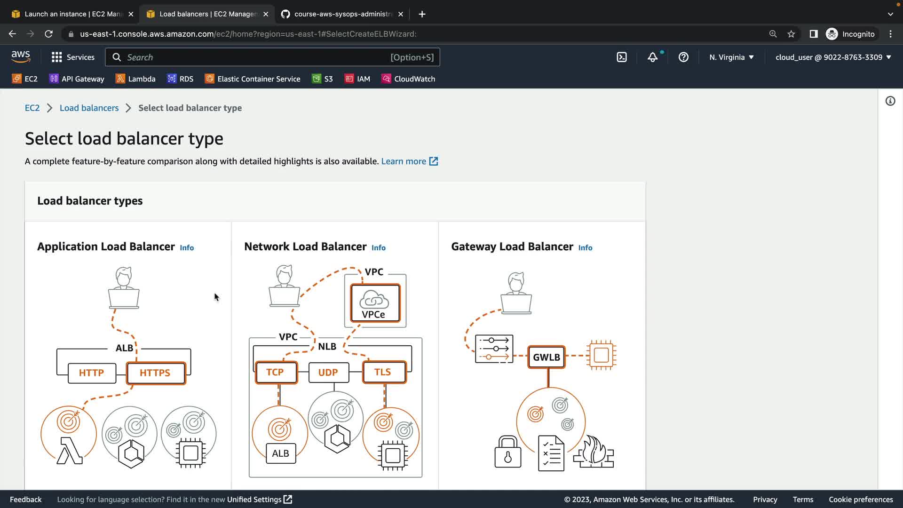Open the Application Load Balancer Info link
This screenshot has height=508, width=903.
[187, 248]
